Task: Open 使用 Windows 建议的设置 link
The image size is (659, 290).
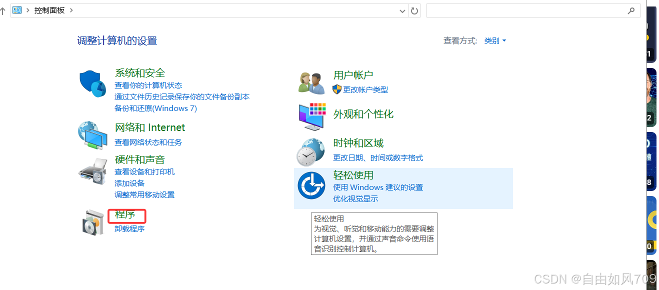Action: pos(378,187)
